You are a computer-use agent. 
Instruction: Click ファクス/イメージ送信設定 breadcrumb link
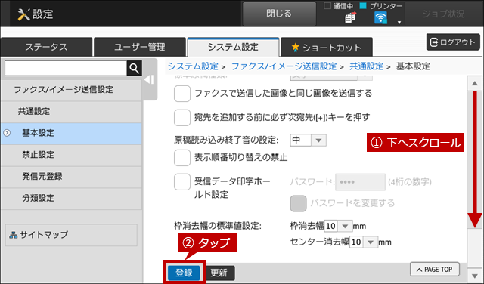click(x=284, y=66)
